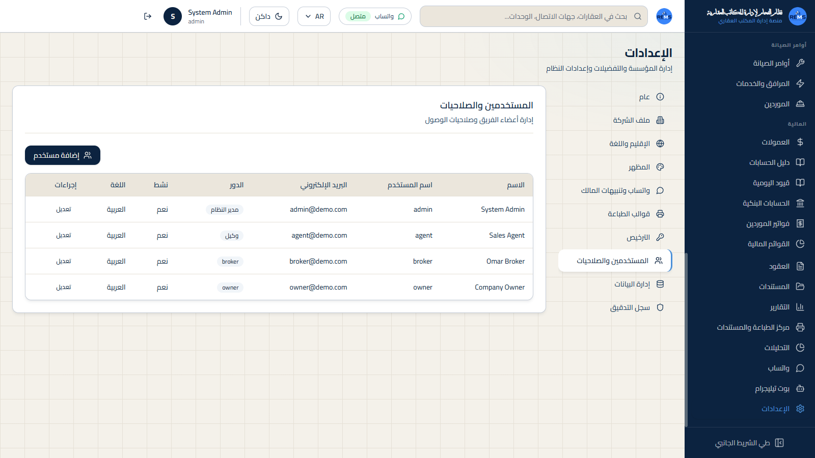Click the sidebar vertical scrollbar

pos(686,340)
